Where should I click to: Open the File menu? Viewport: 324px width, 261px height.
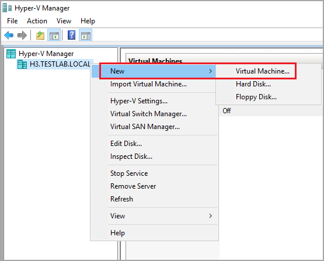tap(12, 21)
